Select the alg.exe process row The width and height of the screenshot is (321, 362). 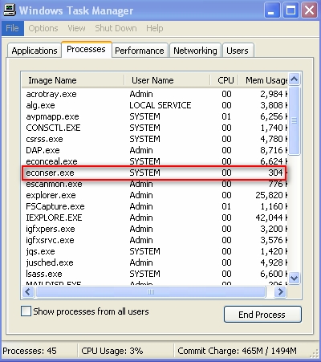click(x=155, y=105)
